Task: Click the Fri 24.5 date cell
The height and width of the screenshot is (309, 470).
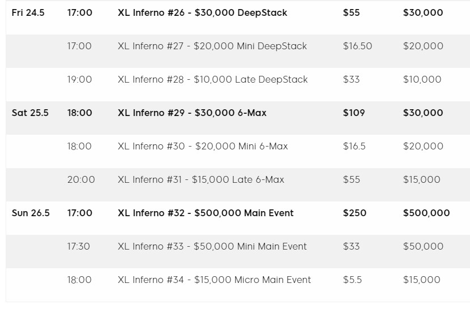Action: 28,12
